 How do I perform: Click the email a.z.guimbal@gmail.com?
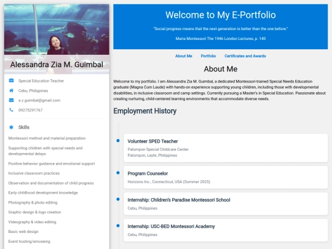[x=39, y=100]
